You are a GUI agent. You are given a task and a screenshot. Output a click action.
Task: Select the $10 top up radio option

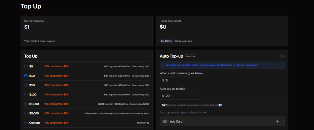point(26,76)
